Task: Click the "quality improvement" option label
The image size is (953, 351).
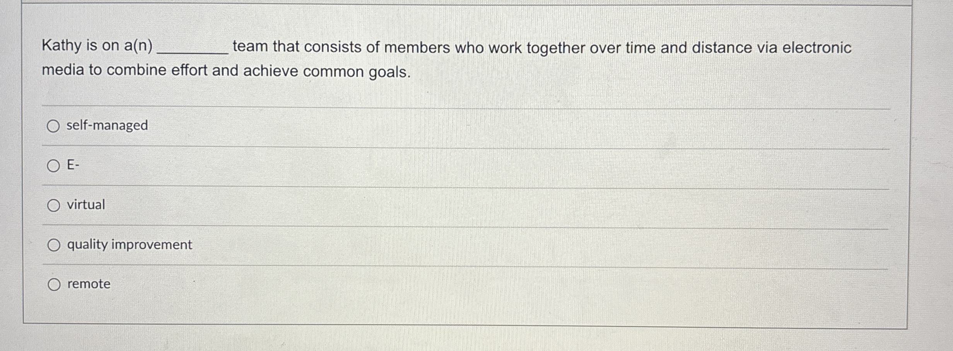Action: point(129,245)
